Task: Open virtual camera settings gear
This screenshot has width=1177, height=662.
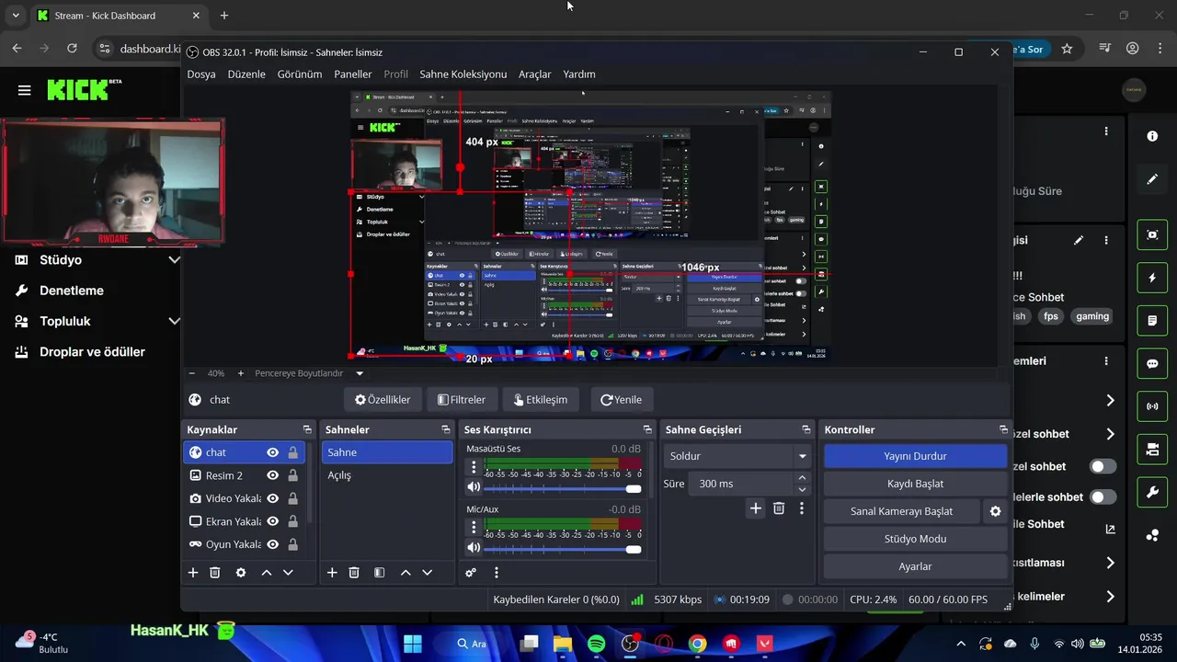Action: 995,511
